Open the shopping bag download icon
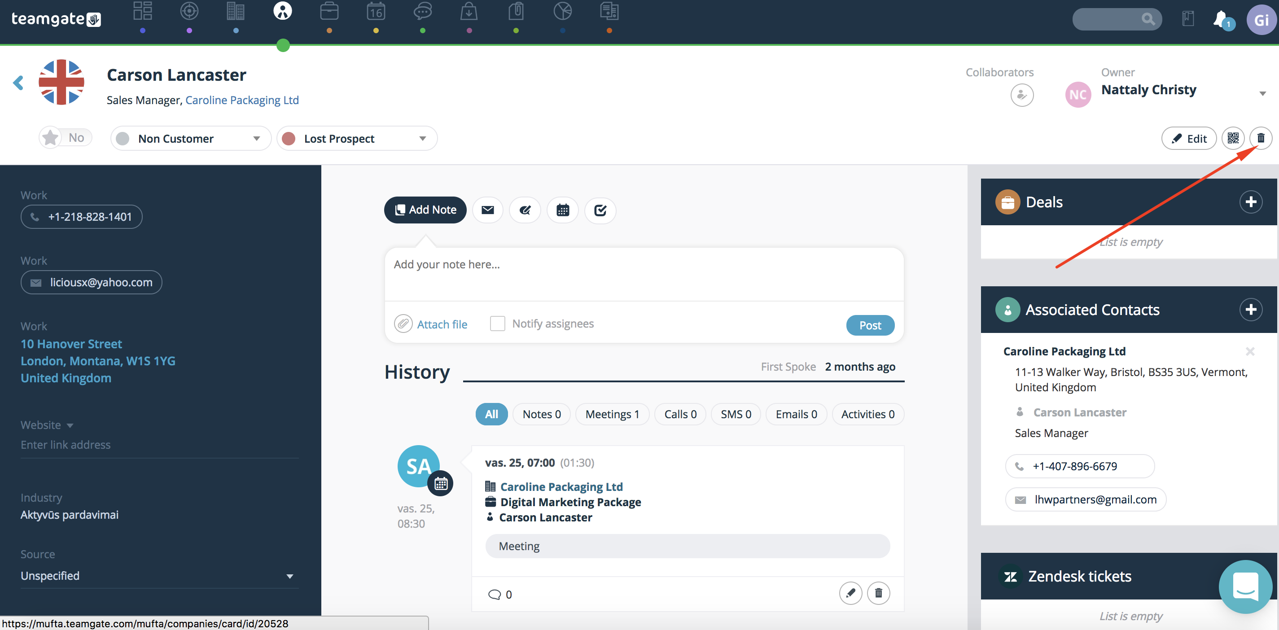This screenshot has height=630, width=1279. (x=469, y=11)
